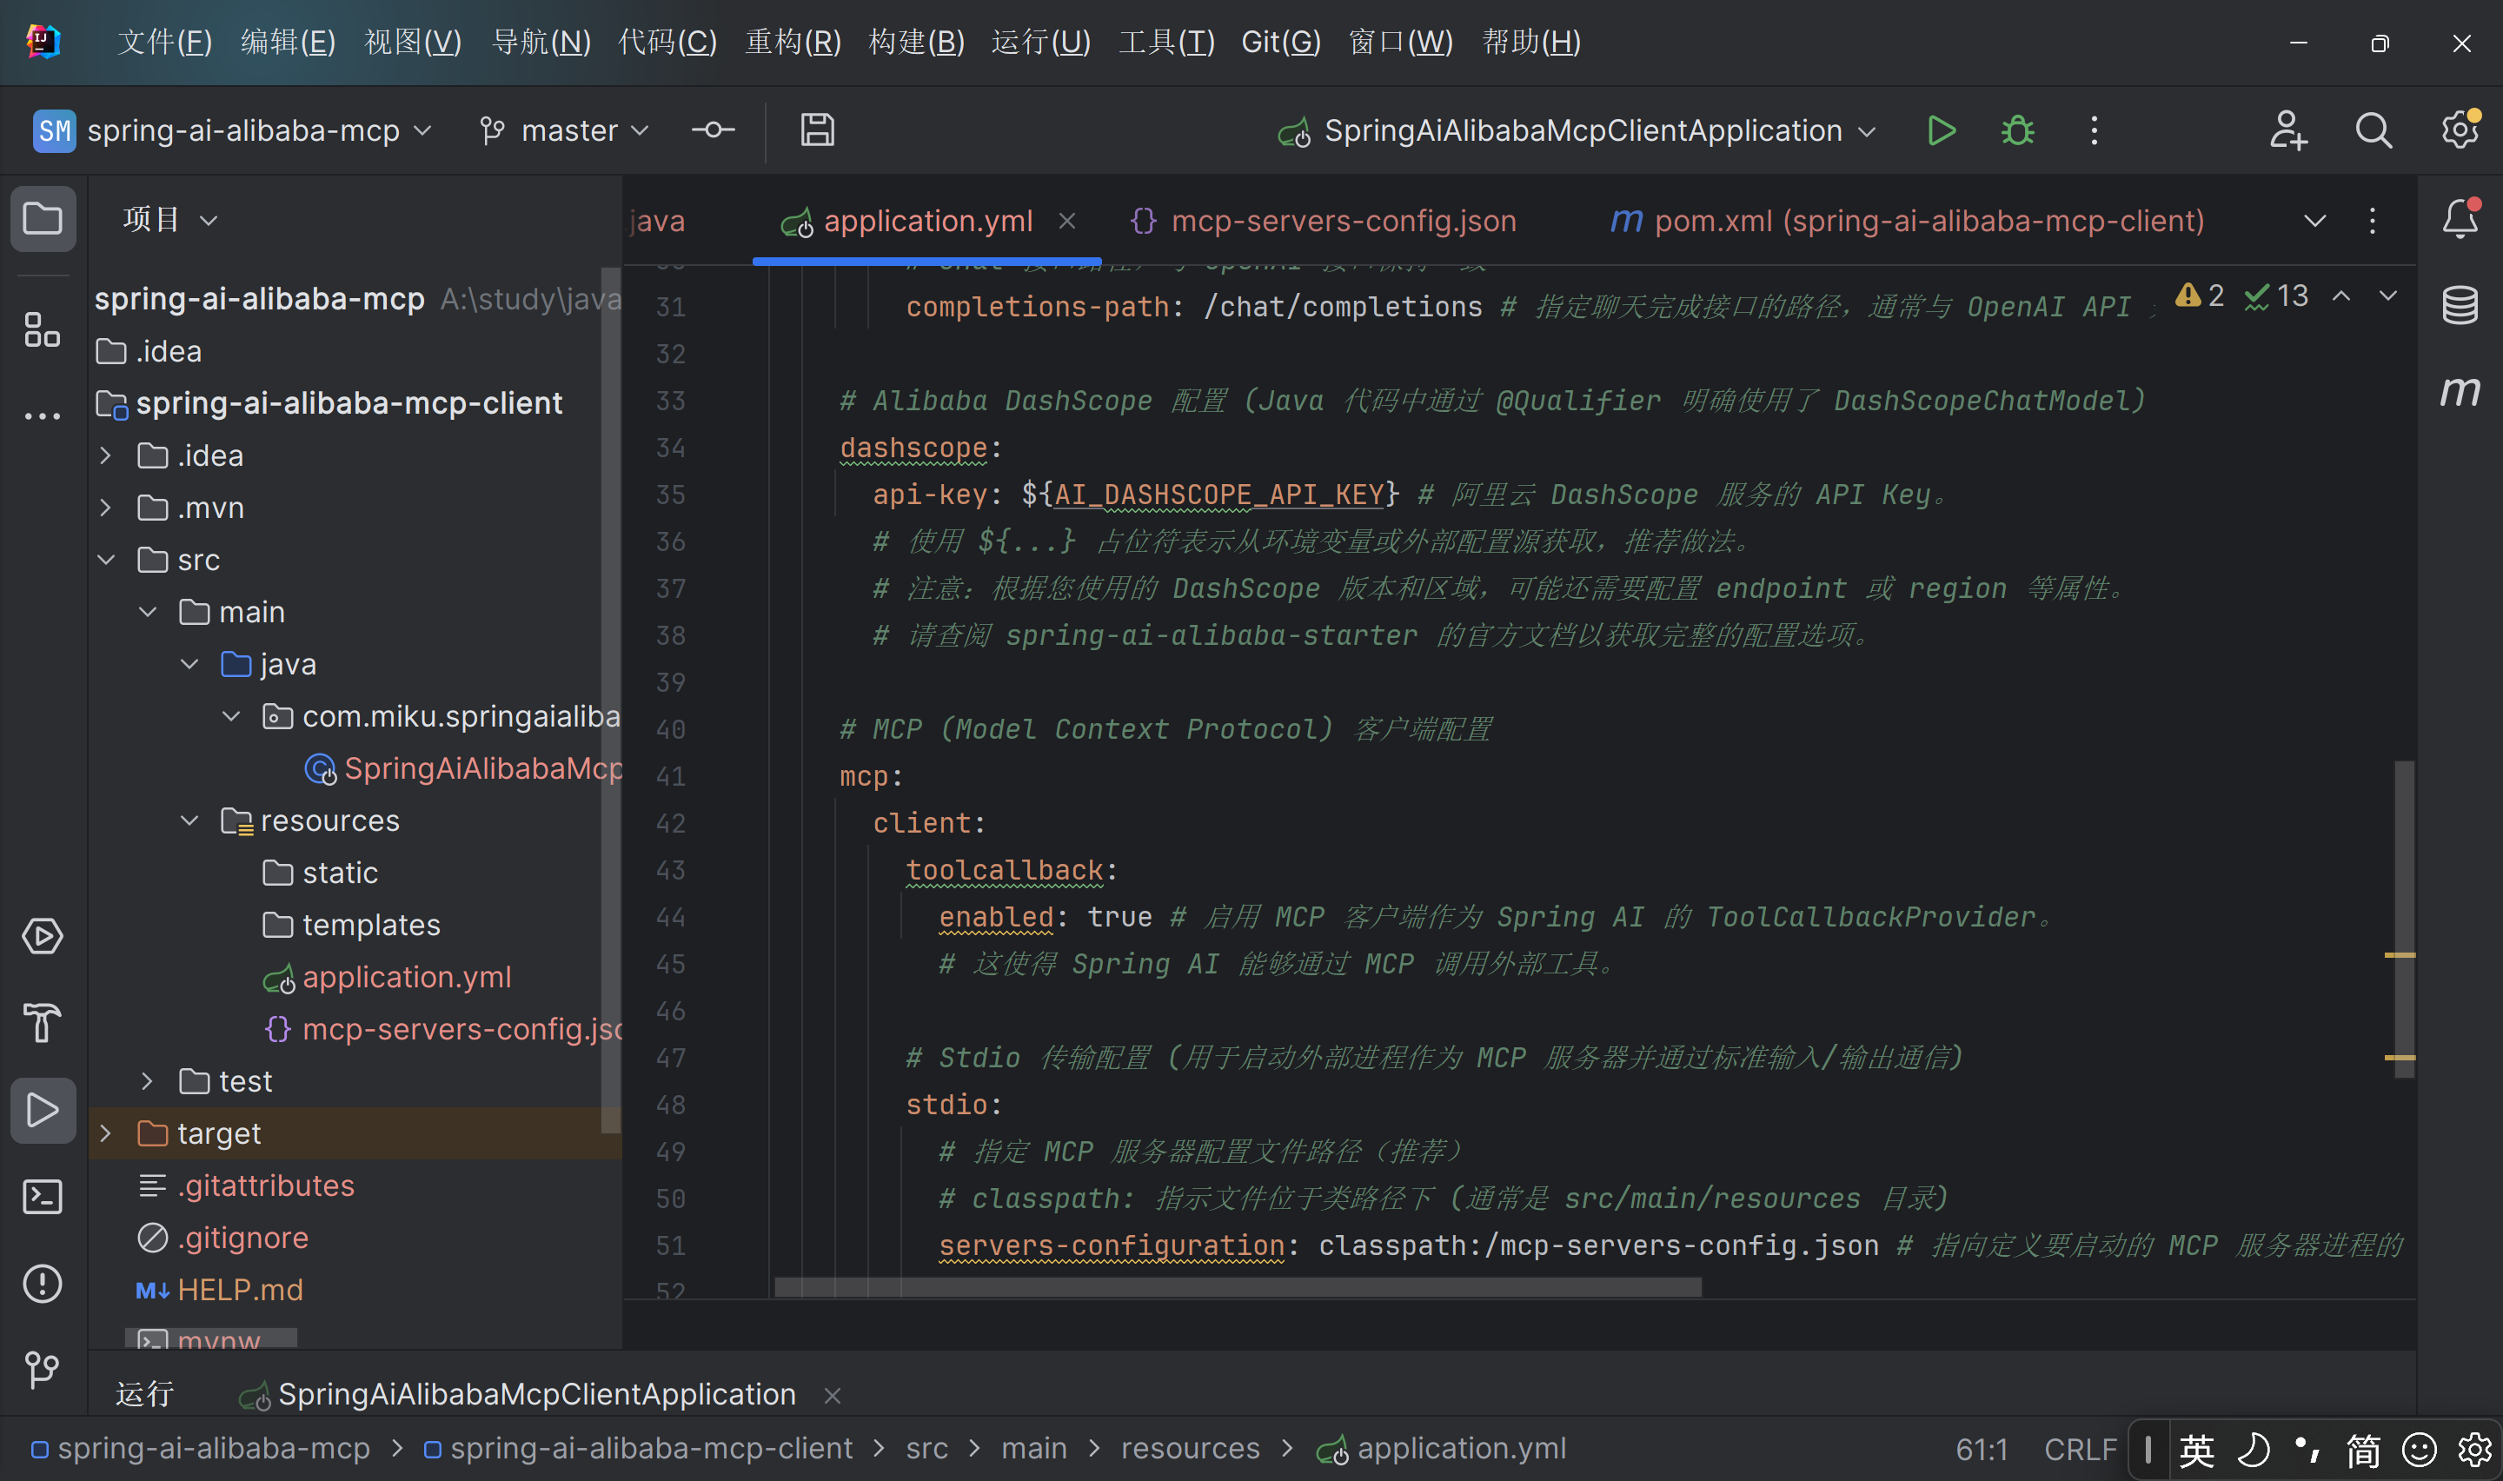This screenshot has width=2503, height=1481.
Task: Toggle the Run tool window in the sidebar
Action: tap(42, 1110)
